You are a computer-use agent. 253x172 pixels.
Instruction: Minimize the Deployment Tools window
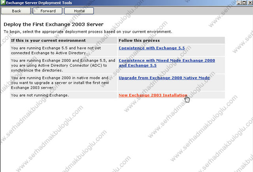[x=239, y=3]
